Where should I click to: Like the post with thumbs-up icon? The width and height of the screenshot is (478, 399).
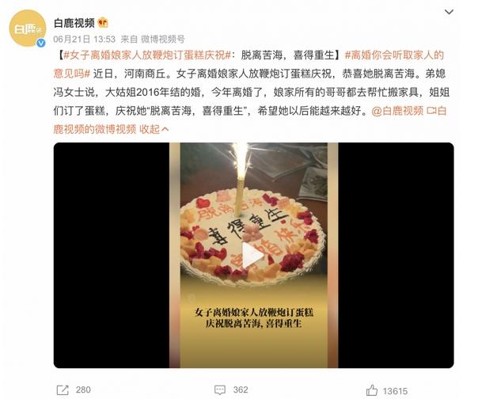372,390
